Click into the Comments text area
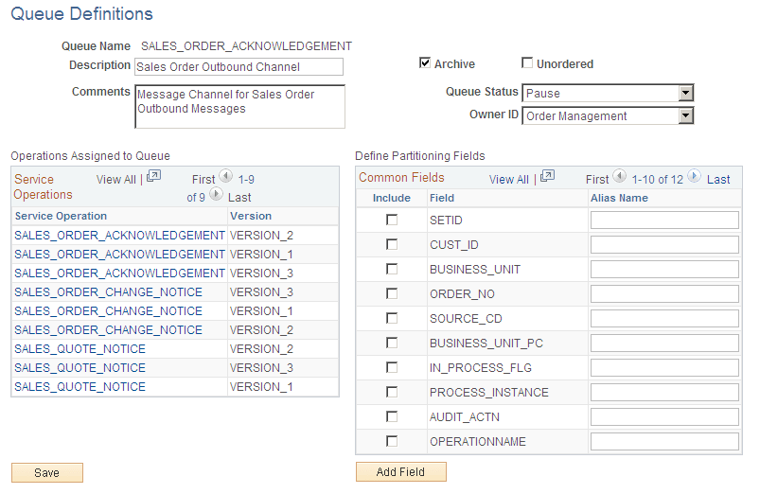Viewport: 760px width, 494px height. tap(239, 107)
